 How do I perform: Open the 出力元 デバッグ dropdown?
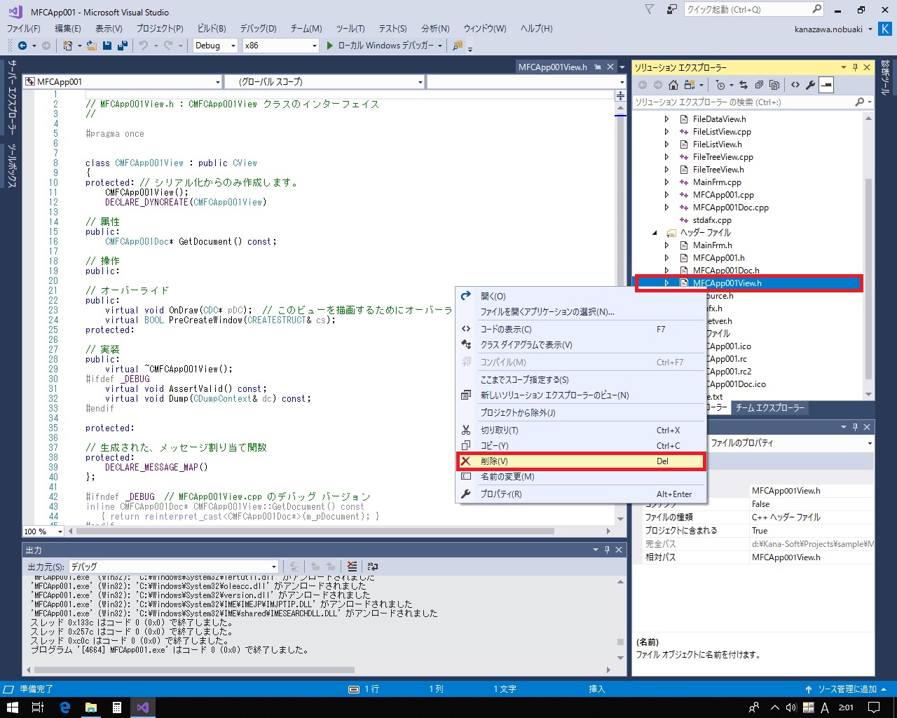174,567
